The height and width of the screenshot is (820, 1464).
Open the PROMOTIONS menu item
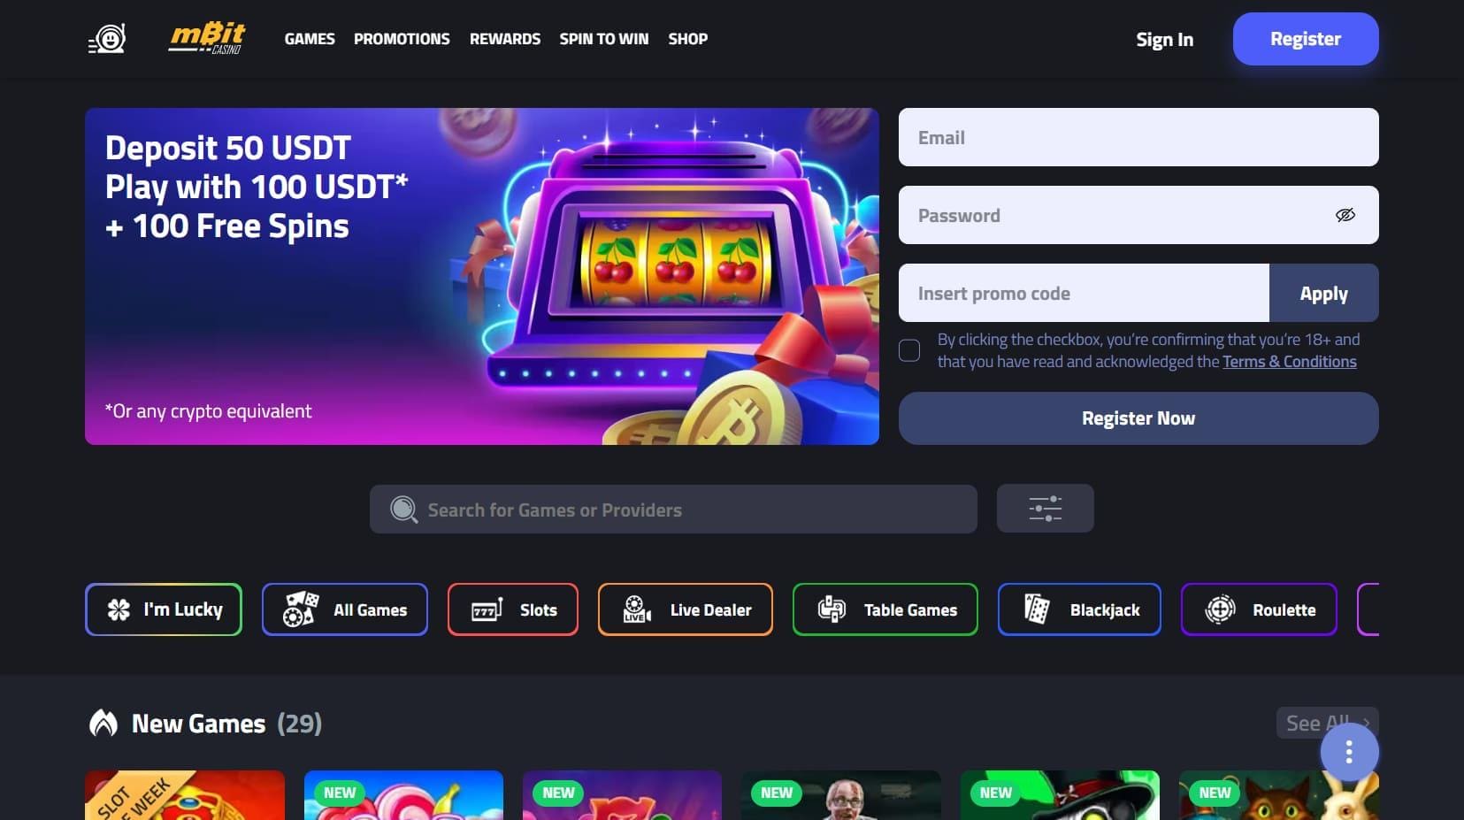[x=402, y=39]
